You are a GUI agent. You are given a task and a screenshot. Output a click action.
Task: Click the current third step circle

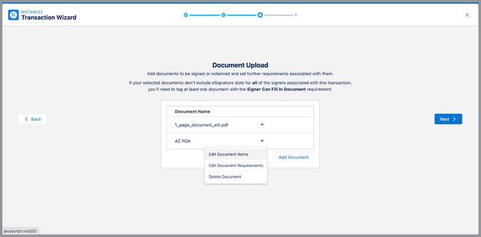(260, 15)
